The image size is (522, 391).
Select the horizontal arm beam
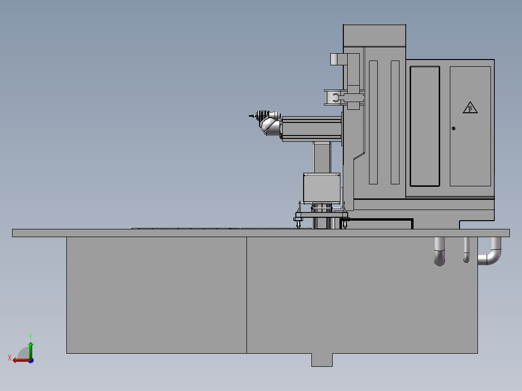click(x=312, y=129)
